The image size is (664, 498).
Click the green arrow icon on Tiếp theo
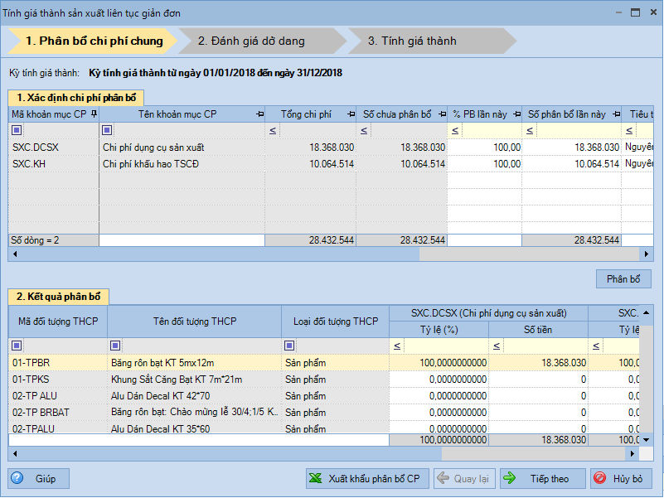[x=510, y=478]
